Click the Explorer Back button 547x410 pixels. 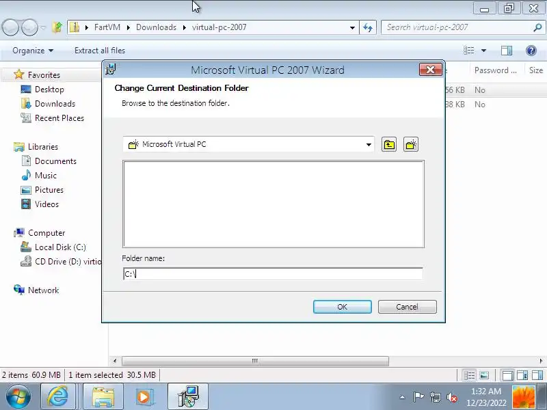[x=10, y=27]
